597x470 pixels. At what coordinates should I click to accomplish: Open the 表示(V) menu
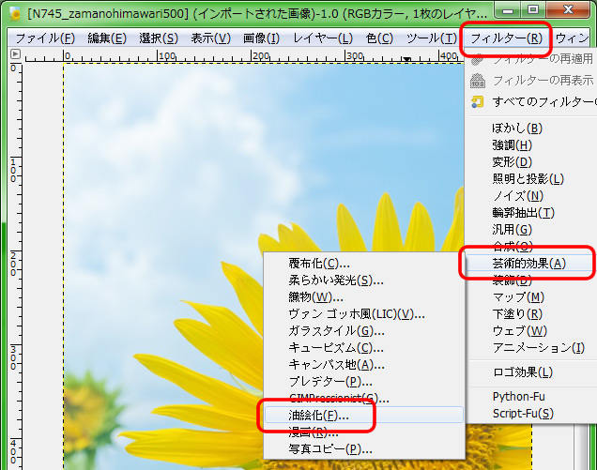coord(210,38)
